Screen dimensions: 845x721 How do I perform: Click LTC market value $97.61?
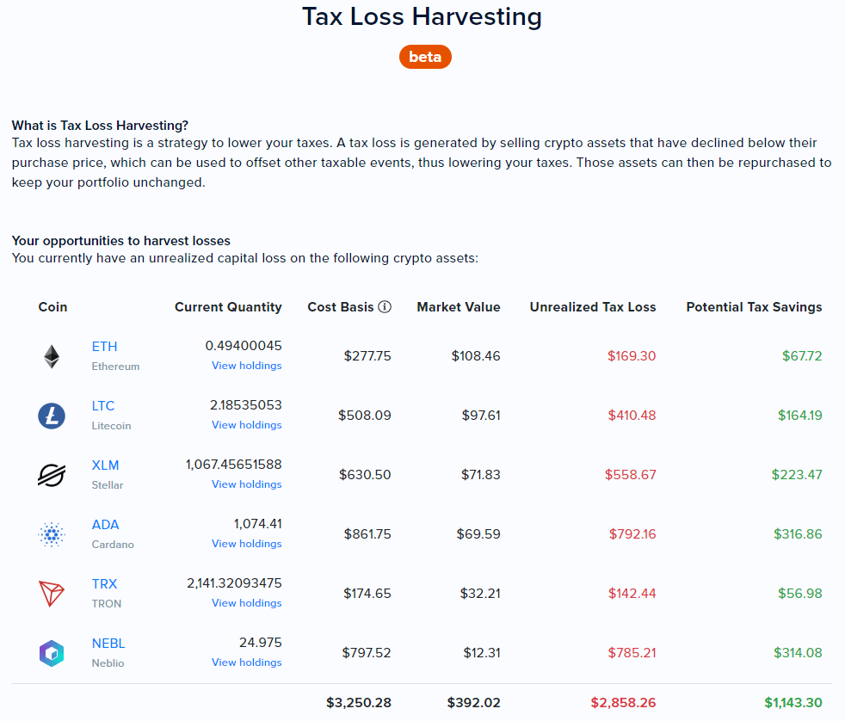coord(481,415)
